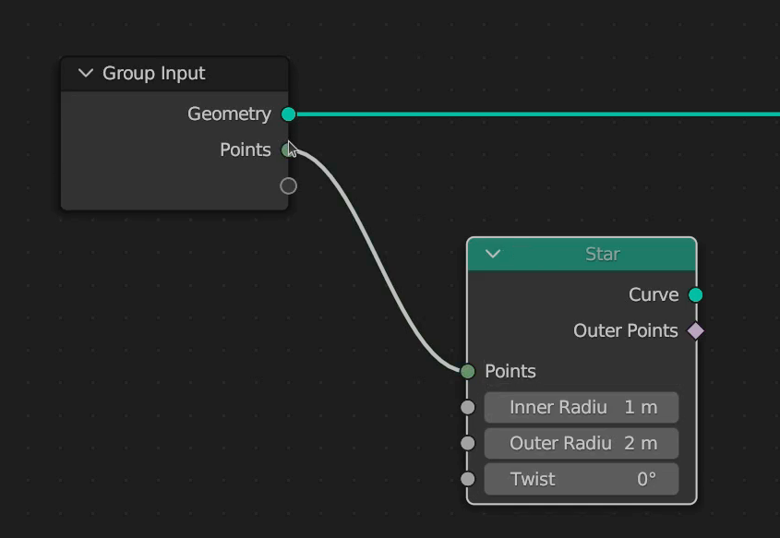Viewport: 780px width, 538px height.
Task: Click the Geometry label in Group Input
Action: click(x=229, y=114)
